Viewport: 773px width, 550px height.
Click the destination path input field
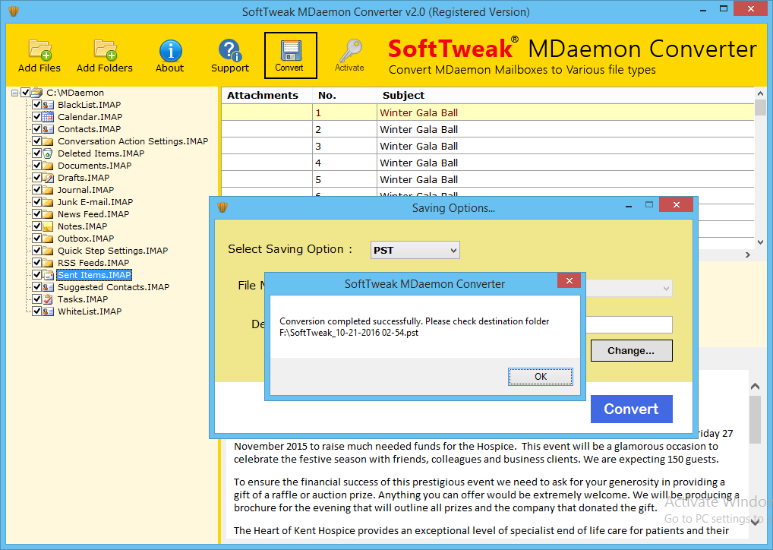[x=629, y=324]
